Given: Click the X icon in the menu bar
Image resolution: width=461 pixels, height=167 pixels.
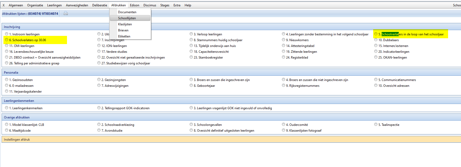Looking at the screenshot, I should pyautogui.click(x=4, y=5).
